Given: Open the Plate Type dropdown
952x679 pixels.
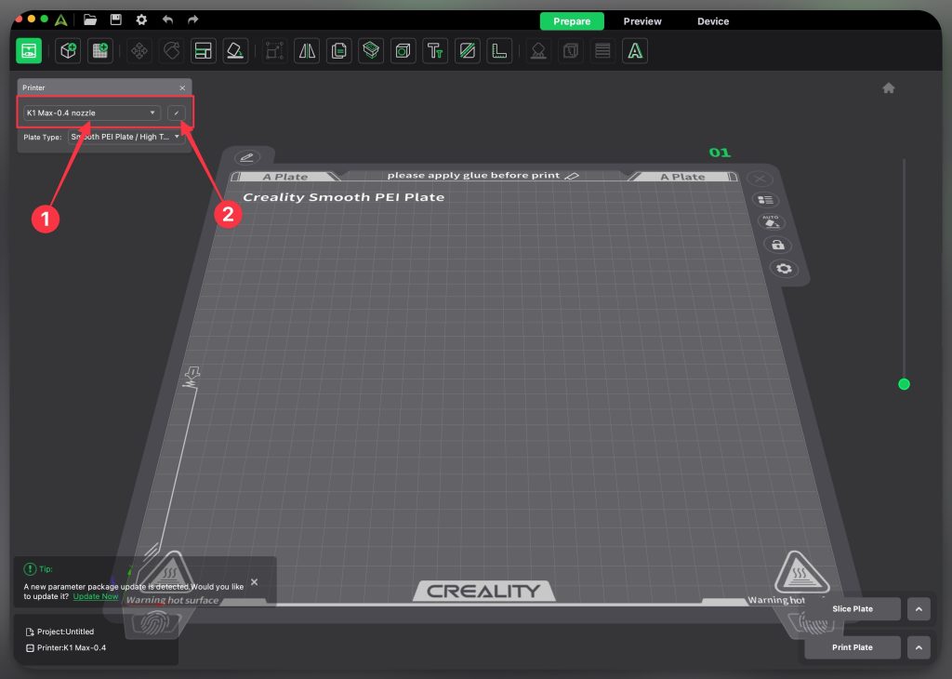Looking at the screenshot, I should (x=125, y=137).
